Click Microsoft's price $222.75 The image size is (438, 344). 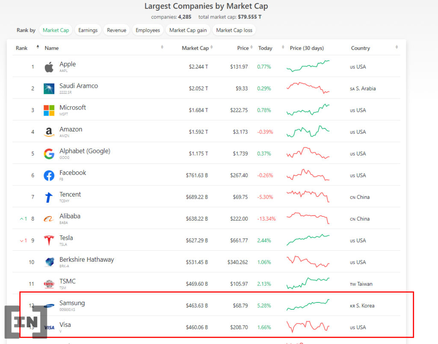(239, 110)
